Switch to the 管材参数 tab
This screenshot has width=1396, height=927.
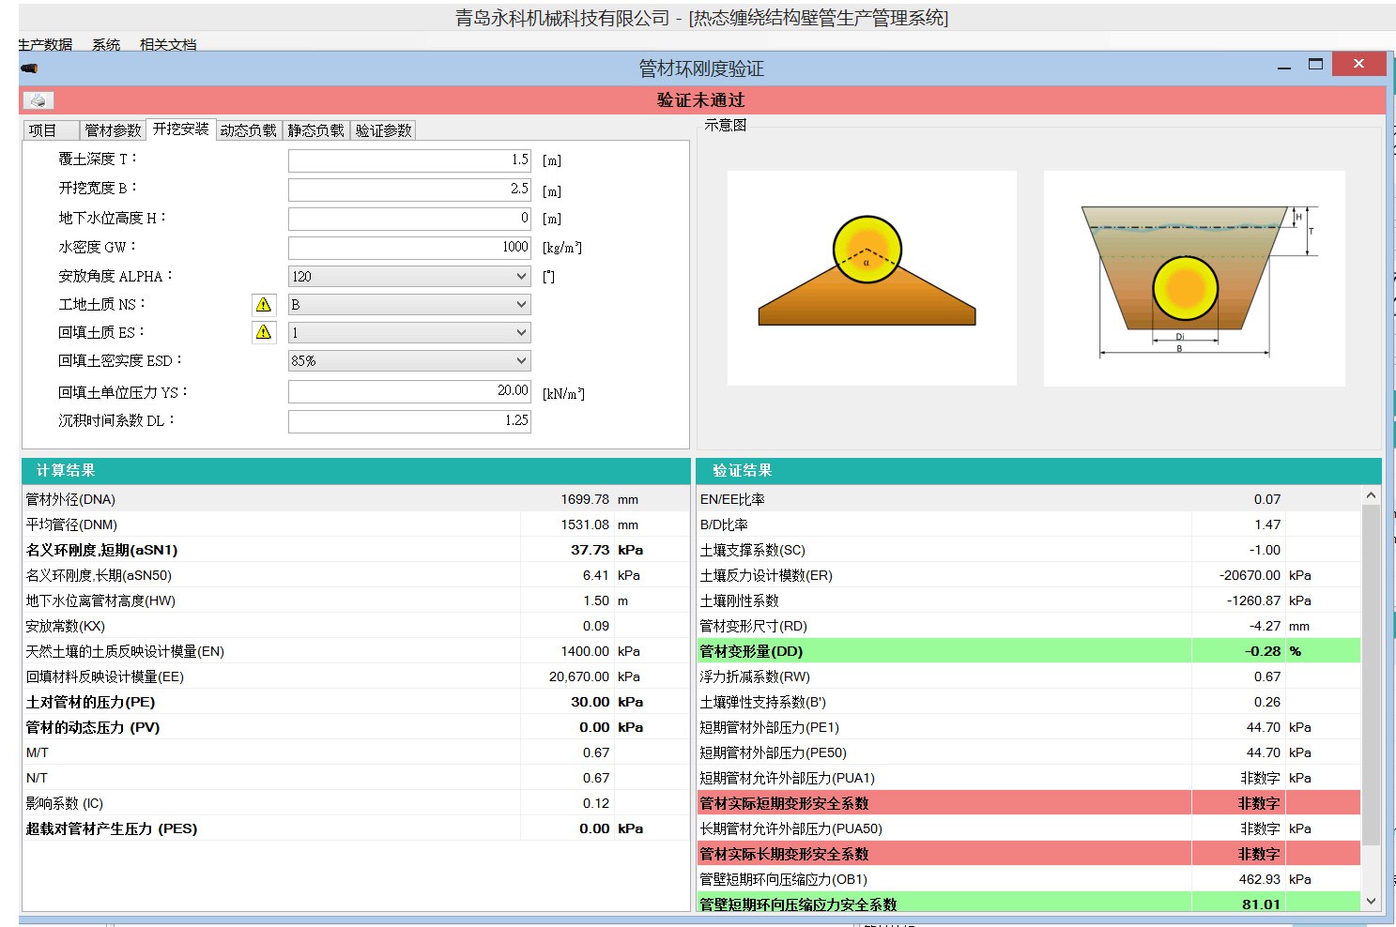click(113, 130)
